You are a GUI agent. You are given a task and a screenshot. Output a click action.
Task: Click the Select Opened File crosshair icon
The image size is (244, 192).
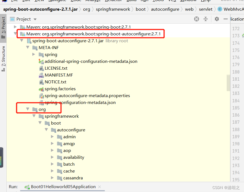click(x=196, y=19)
